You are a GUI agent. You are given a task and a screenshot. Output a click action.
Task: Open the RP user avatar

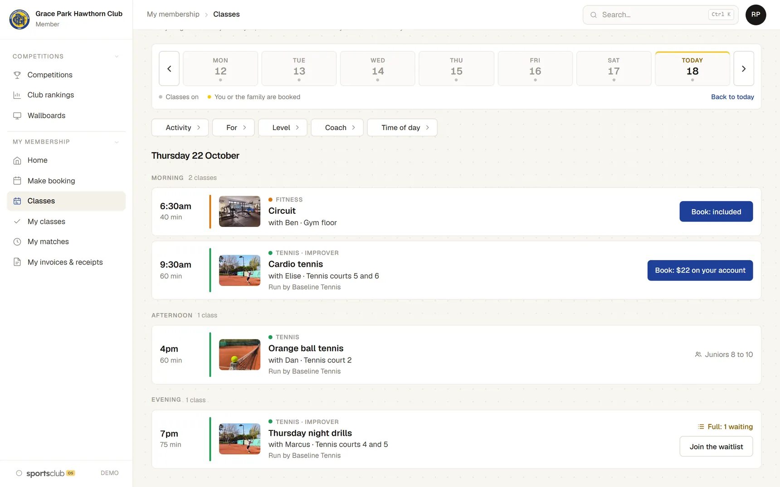click(x=756, y=15)
